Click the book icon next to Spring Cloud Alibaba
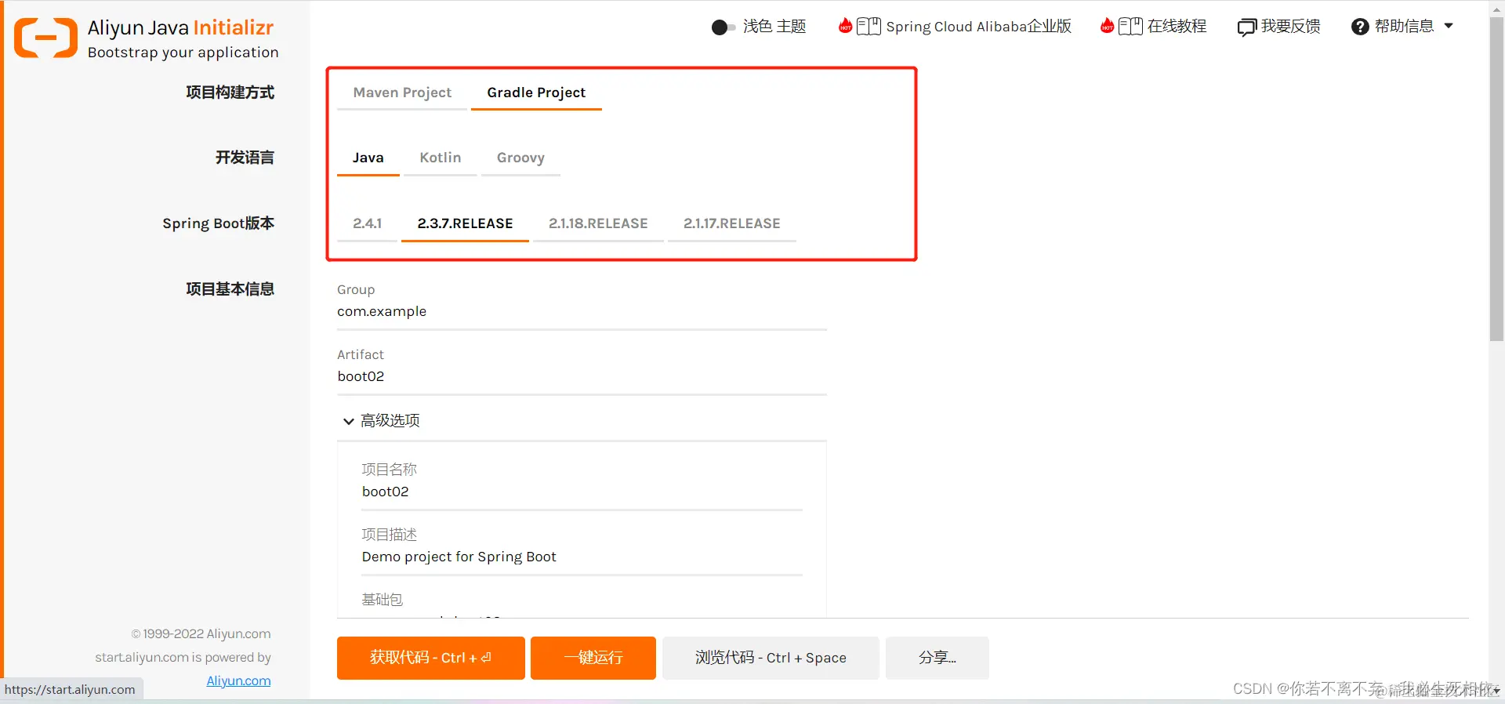This screenshot has width=1505, height=704. (869, 27)
